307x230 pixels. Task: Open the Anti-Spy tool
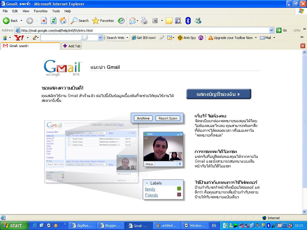[186, 38]
